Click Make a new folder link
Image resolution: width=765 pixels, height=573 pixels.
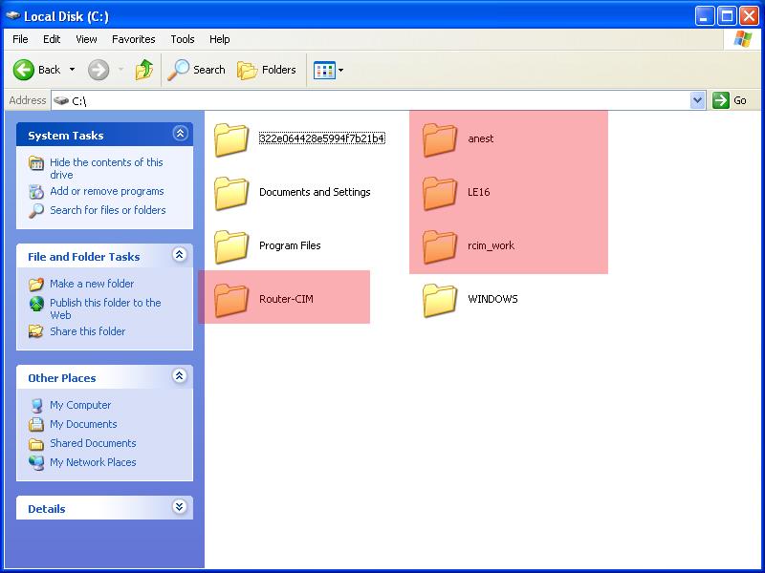tap(92, 284)
